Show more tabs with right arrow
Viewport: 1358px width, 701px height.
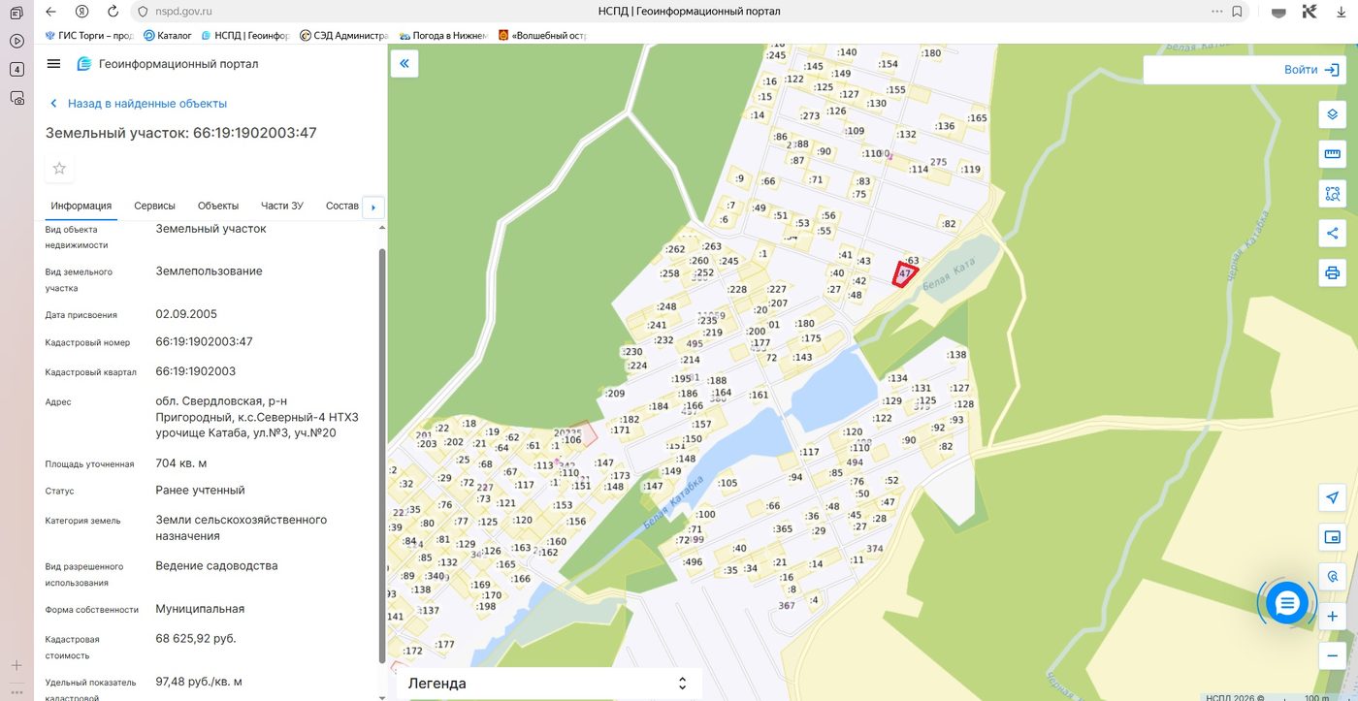point(373,207)
